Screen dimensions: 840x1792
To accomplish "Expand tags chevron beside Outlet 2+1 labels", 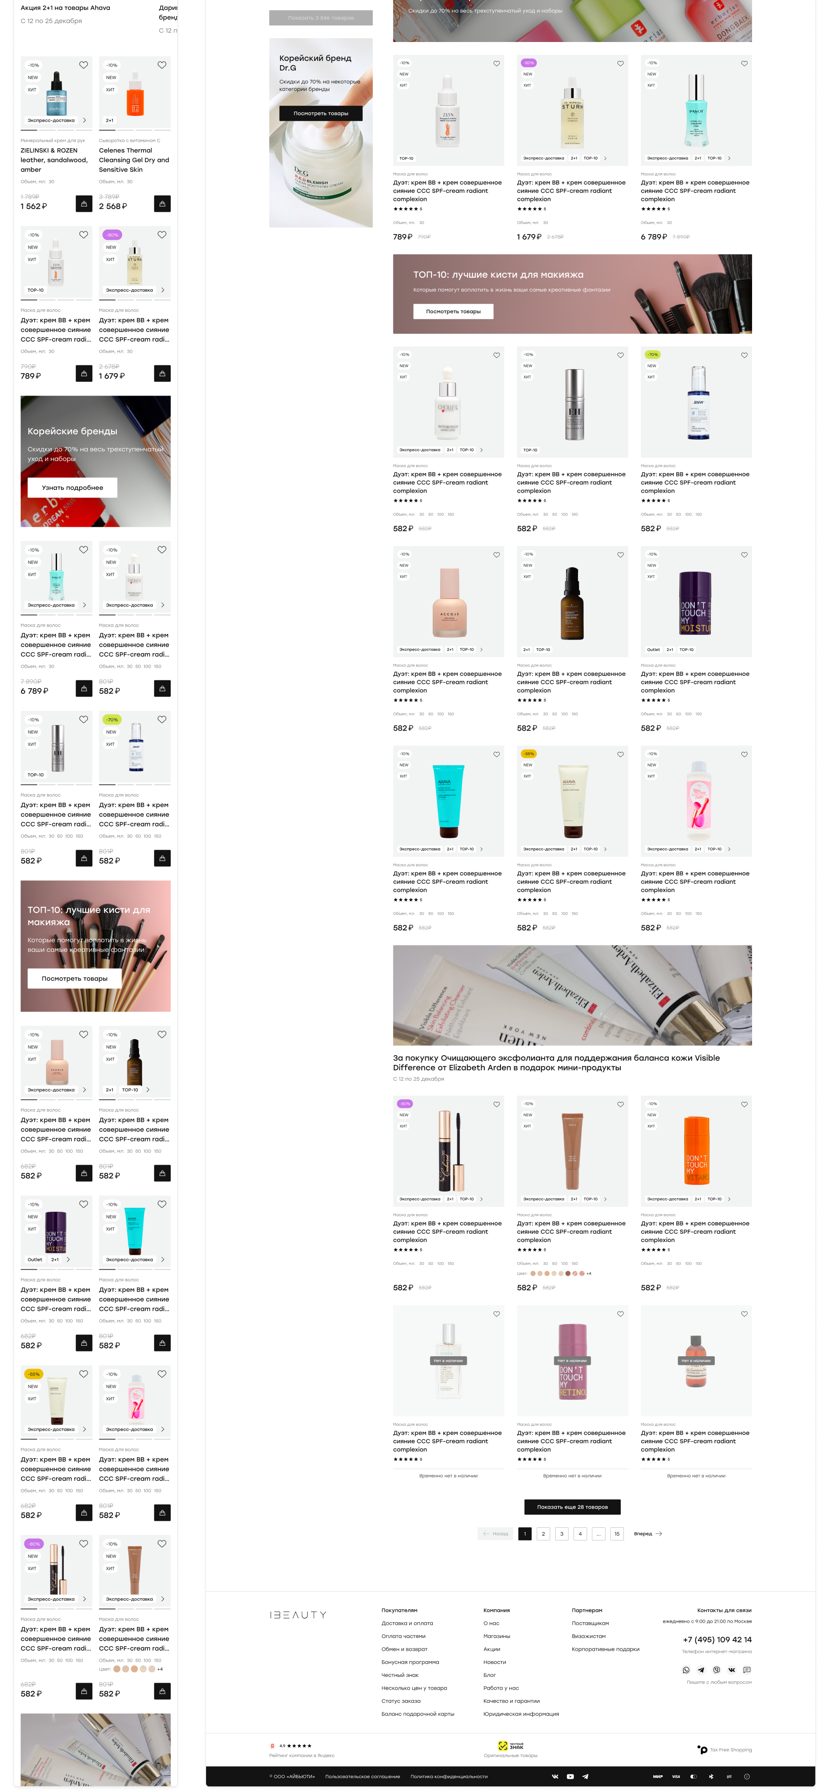I will (68, 1259).
